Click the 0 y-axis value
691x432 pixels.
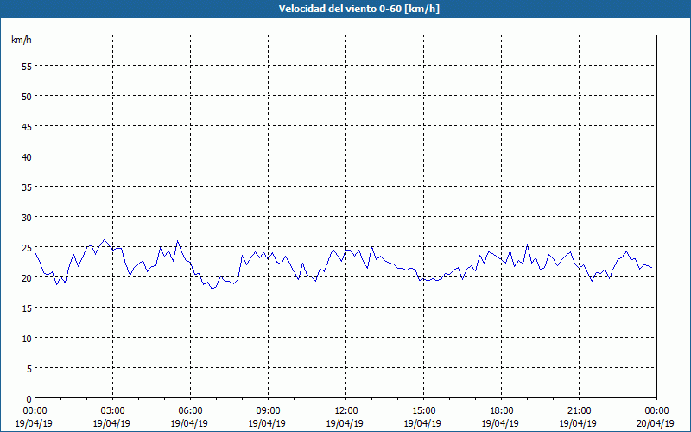click(x=29, y=399)
